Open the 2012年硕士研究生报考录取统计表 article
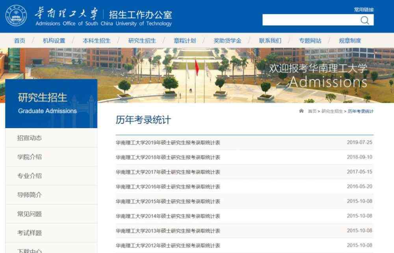394x253 pixels. click(168, 246)
